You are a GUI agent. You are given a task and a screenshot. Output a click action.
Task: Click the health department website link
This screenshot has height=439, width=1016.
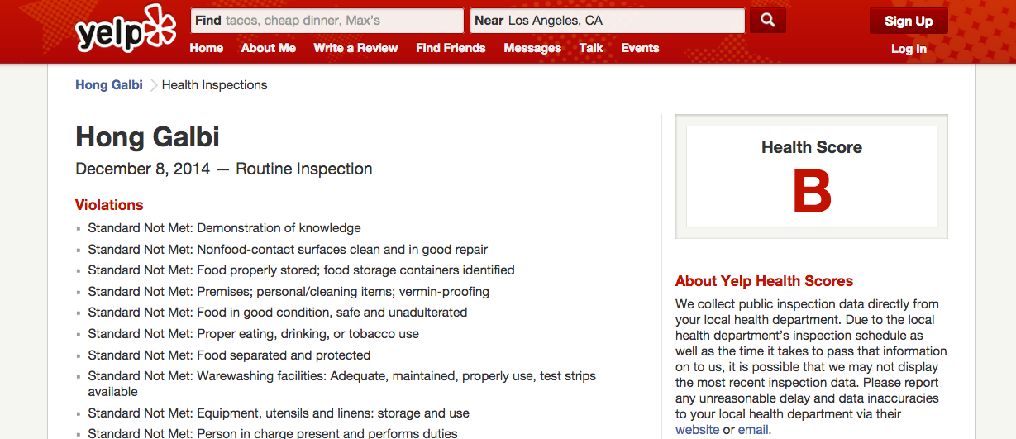[x=698, y=430]
